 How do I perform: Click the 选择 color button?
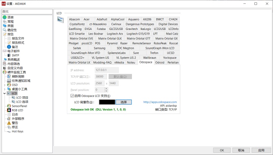[124, 102]
